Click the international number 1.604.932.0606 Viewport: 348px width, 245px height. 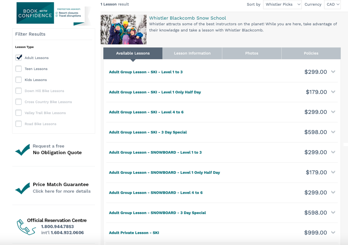pos(67,232)
